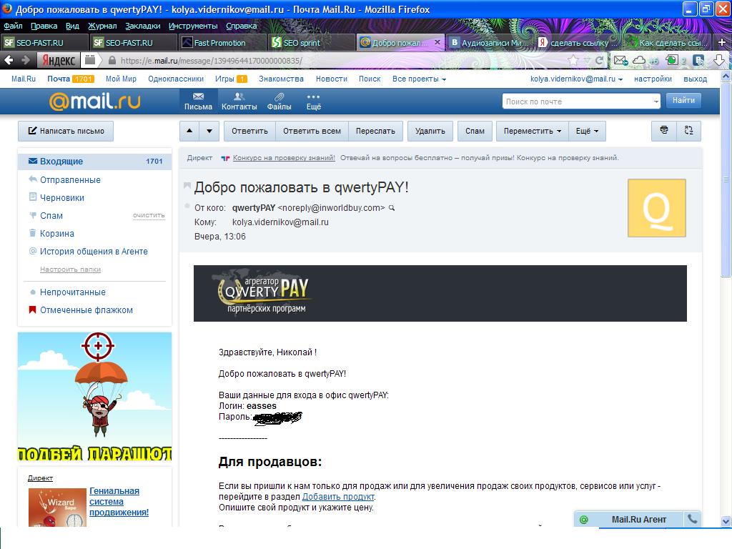732x549 pixels.
Task: Reload the page with the refresh icon
Action: [x=599, y=60]
